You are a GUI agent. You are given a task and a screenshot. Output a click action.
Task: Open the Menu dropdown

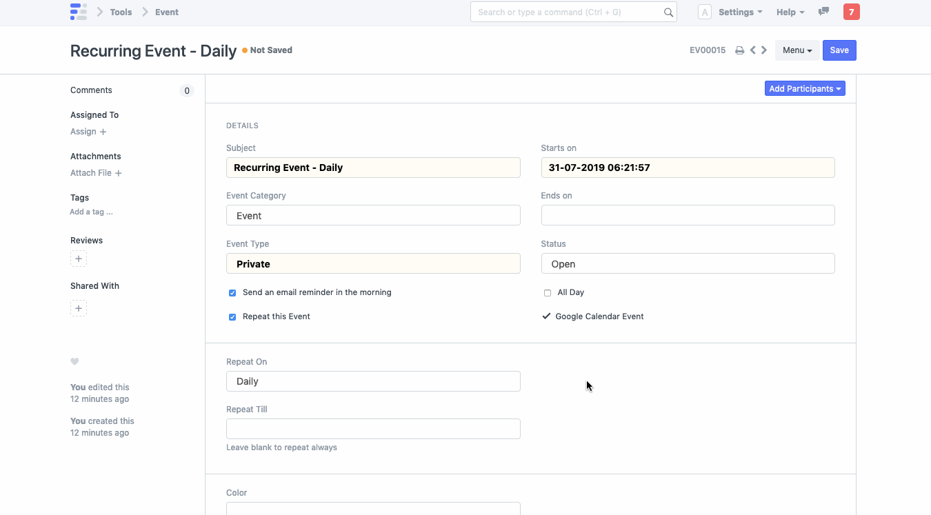click(x=797, y=50)
